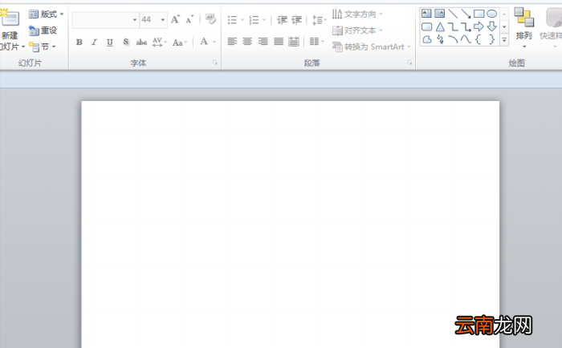Viewport: 562px width, 348px height.
Task: Select the curve shape
Action: pyautogui.click(x=466, y=39)
